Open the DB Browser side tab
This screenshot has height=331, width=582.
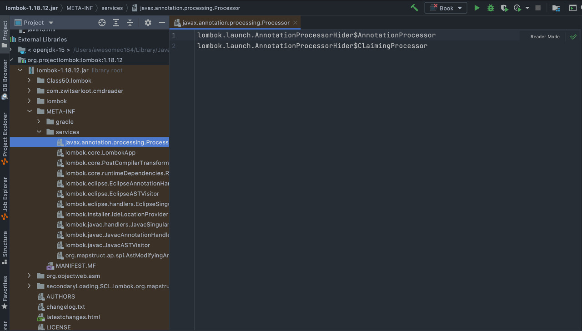click(5, 80)
